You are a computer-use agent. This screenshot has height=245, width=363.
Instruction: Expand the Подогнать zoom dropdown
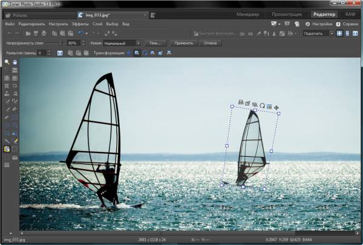(332, 33)
